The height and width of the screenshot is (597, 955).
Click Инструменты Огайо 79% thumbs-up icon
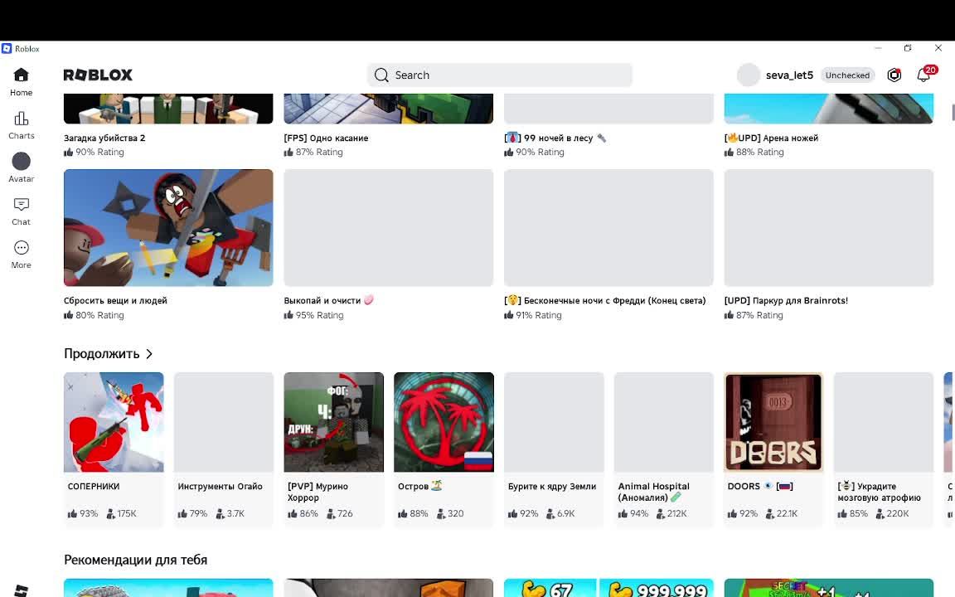[182, 513]
